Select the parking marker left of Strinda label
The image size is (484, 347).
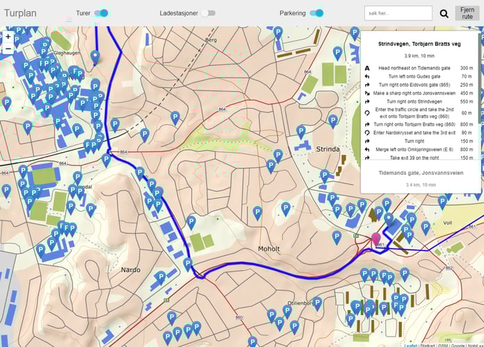point(301,130)
